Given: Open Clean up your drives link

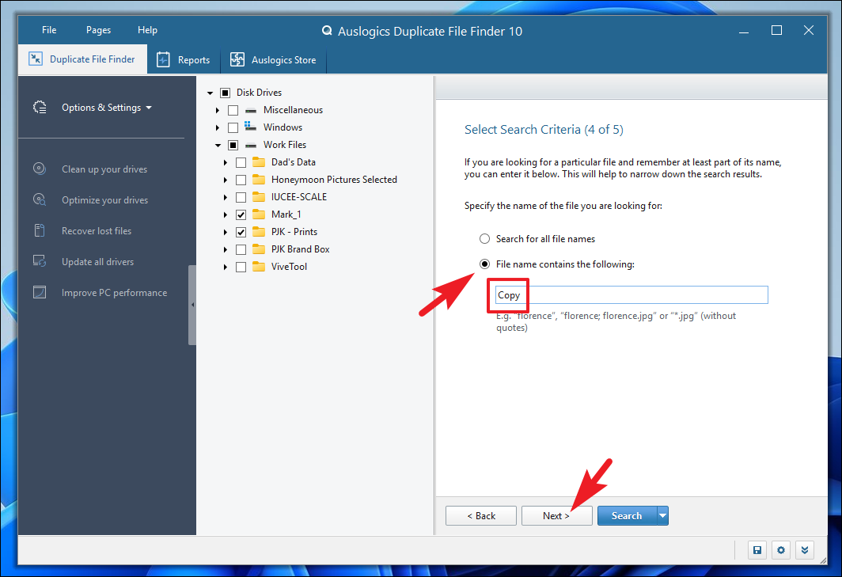Looking at the screenshot, I should 104,169.
